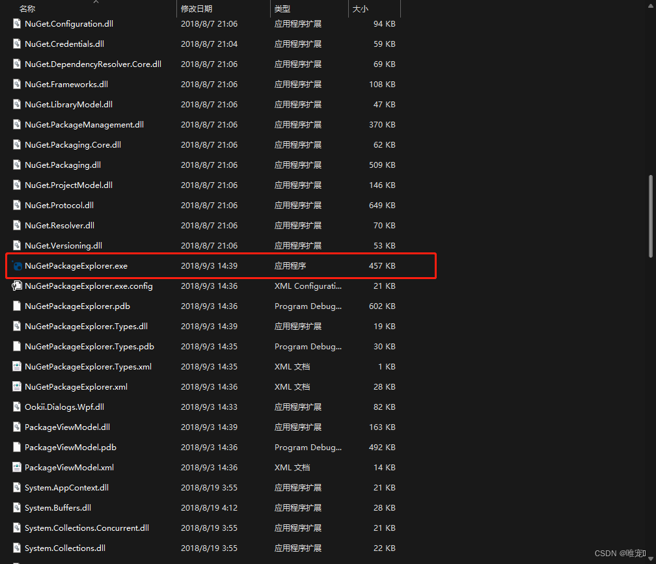Select the NuGetPackageExplorer.Types.xml file name

(88, 367)
